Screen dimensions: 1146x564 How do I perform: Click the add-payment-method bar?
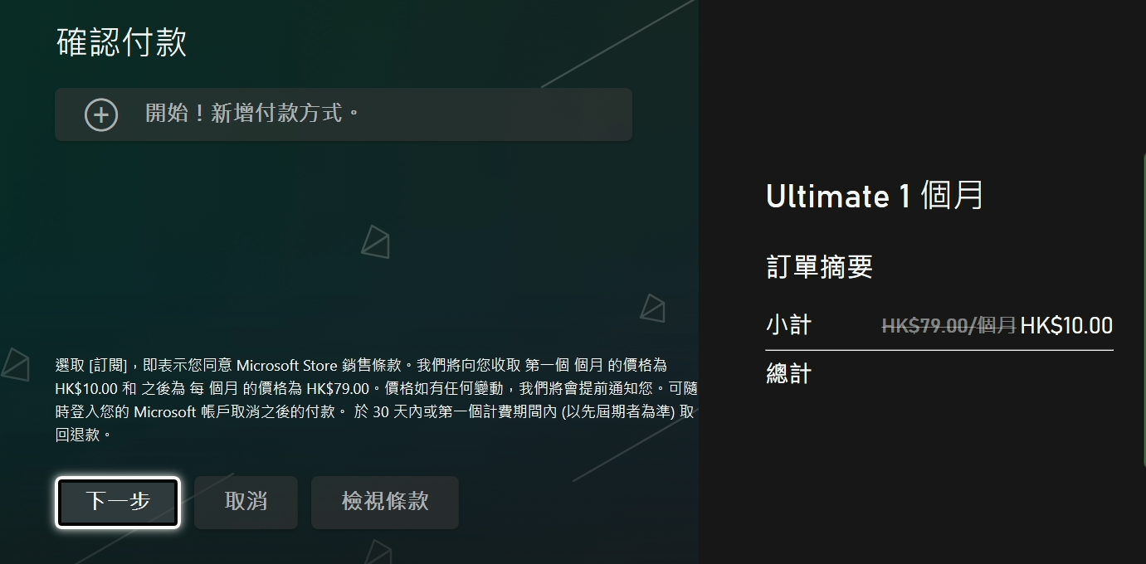pos(344,114)
